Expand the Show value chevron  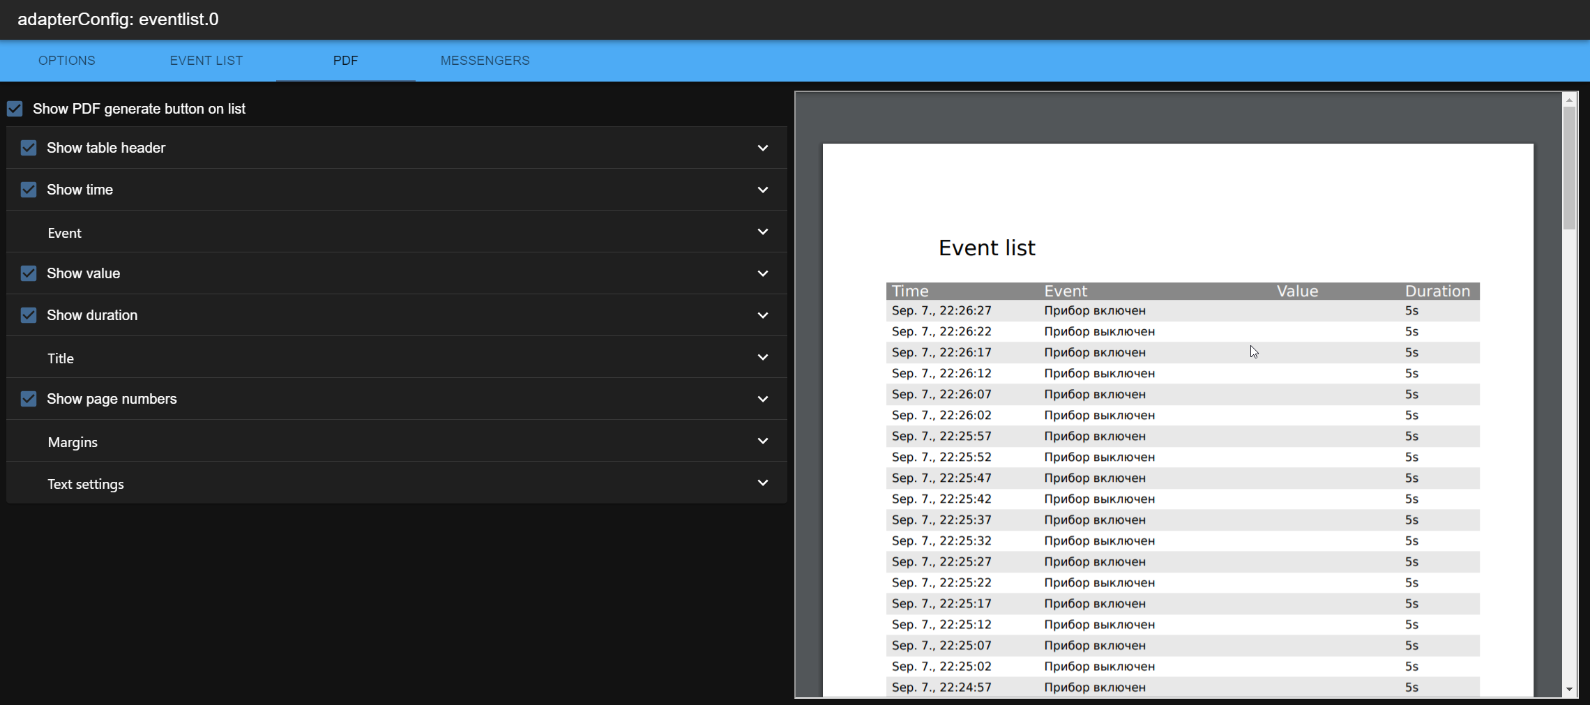pos(763,273)
